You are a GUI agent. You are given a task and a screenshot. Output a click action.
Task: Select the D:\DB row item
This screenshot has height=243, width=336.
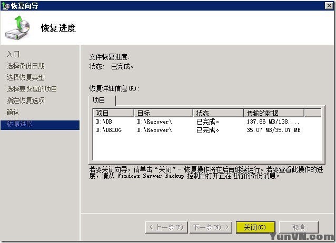click(x=104, y=121)
